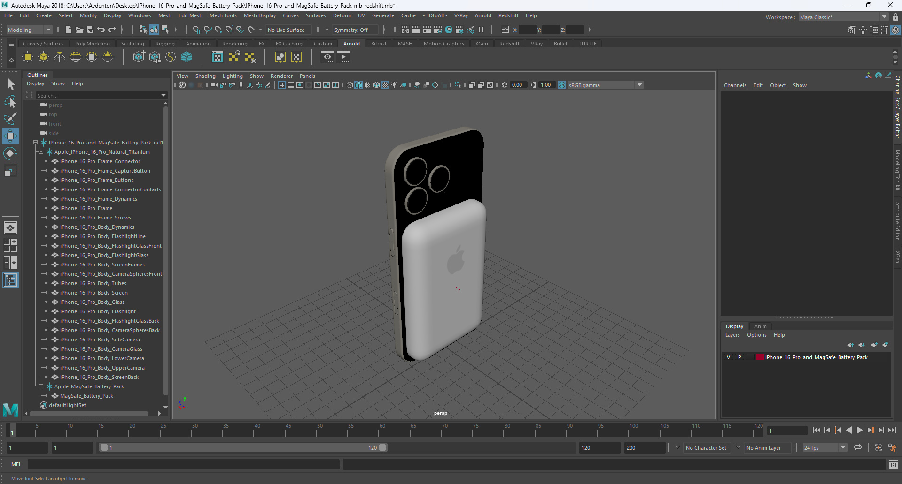Click the MEL script language toggle
The width and height of the screenshot is (902, 484).
click(x=16, y=464)
